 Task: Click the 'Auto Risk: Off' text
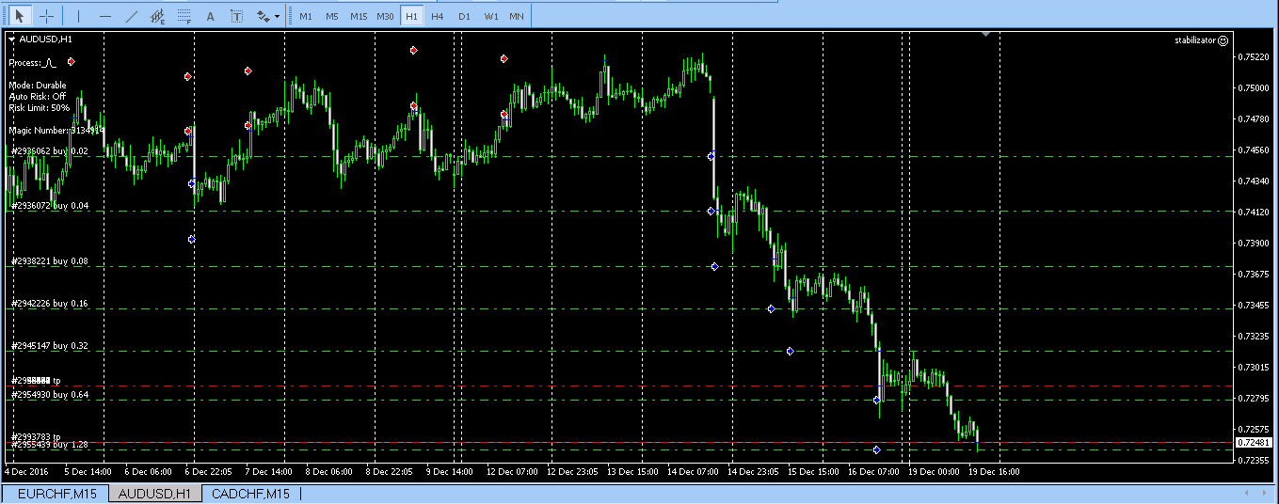(38, 97)
